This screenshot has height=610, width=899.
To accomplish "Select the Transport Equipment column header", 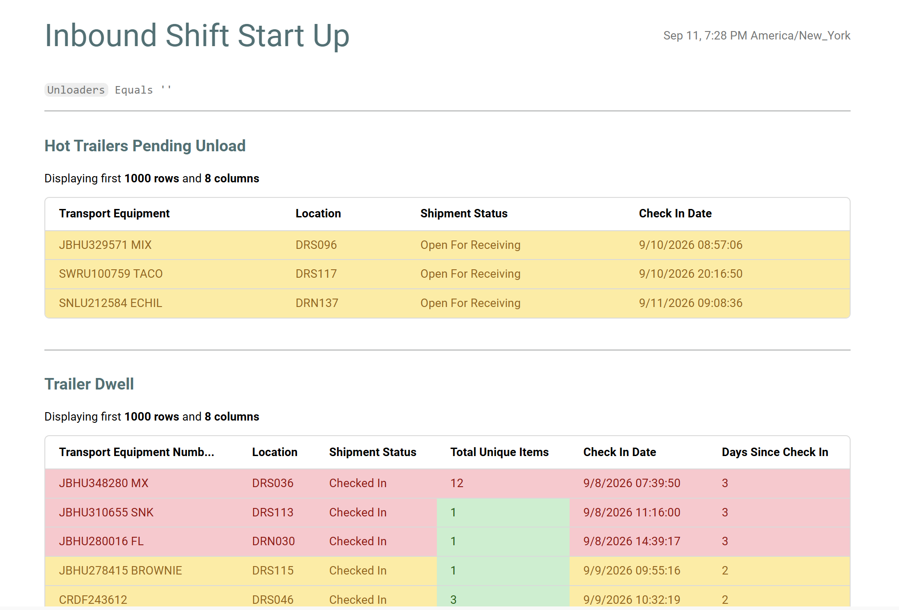I will (x=114, y=213).
